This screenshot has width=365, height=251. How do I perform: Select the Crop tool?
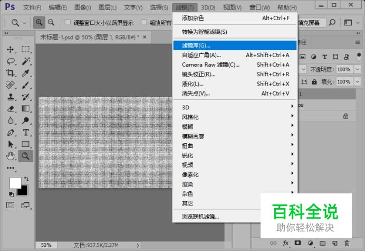click(x=11, y=73)
